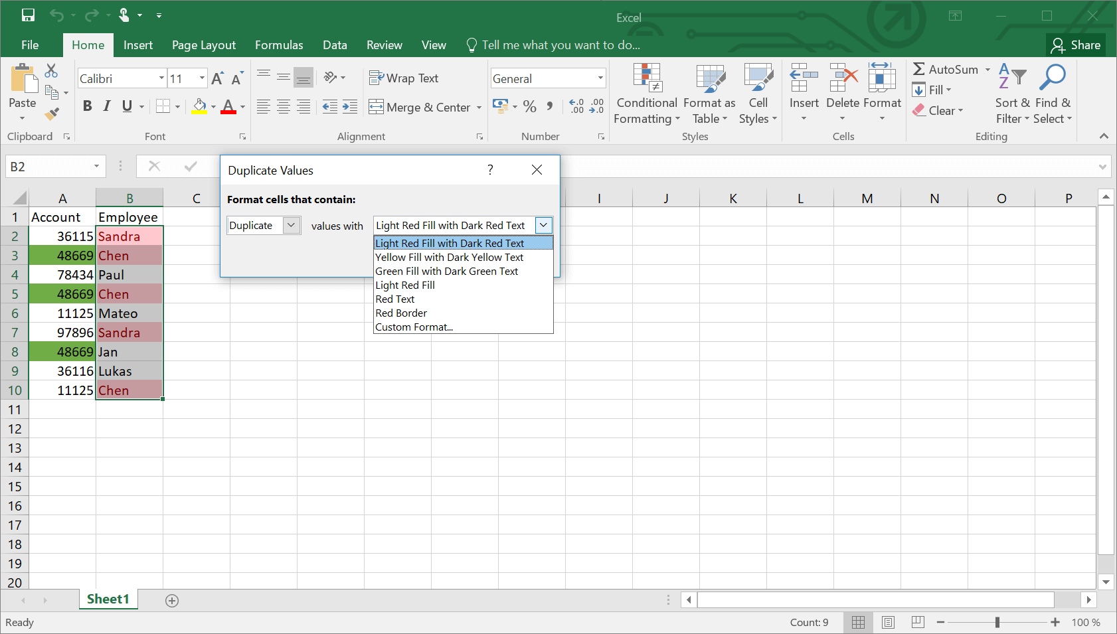The height and width of the screenshot is (634, 1117).
Task: Toggle italic formatting
Action: point(106,106)
